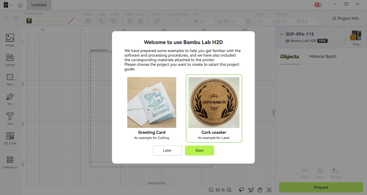Click the height H size field
This screenshot has width=367, height=195.
[236, 21]
